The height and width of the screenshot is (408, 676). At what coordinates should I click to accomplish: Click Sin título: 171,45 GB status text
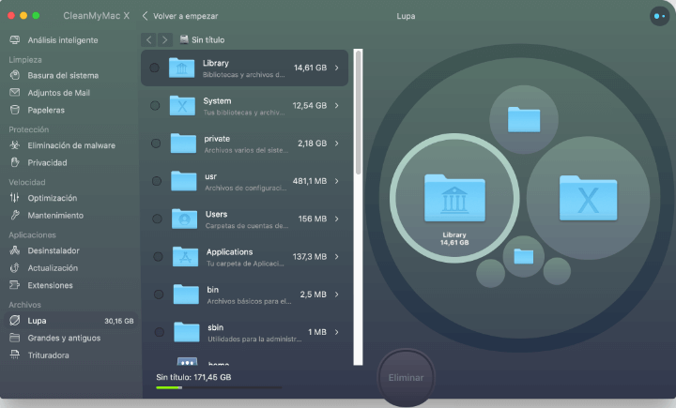193,377
